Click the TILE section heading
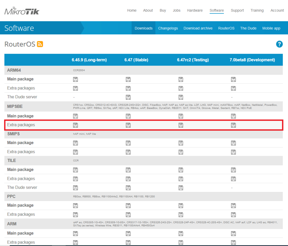Image resolution: width=288 pixels, height=246 pixels. [x=12, y=160]
